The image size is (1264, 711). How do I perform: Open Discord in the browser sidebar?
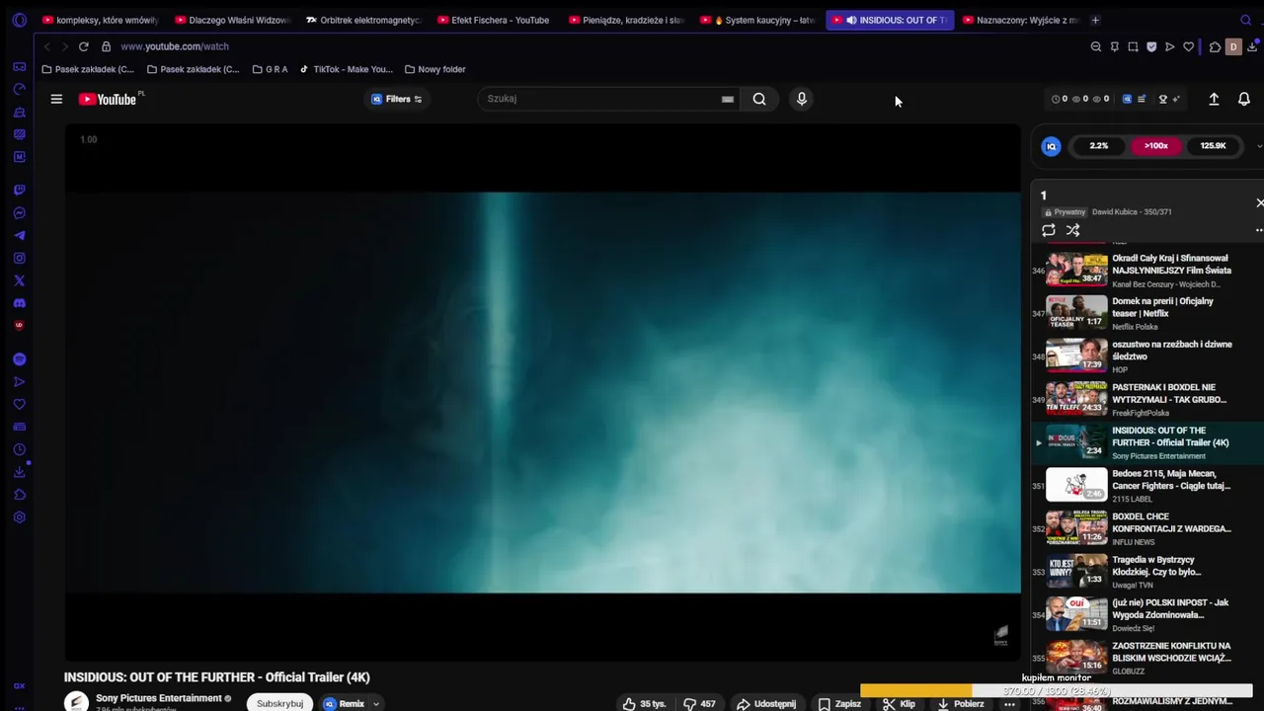tap(19, 303)
